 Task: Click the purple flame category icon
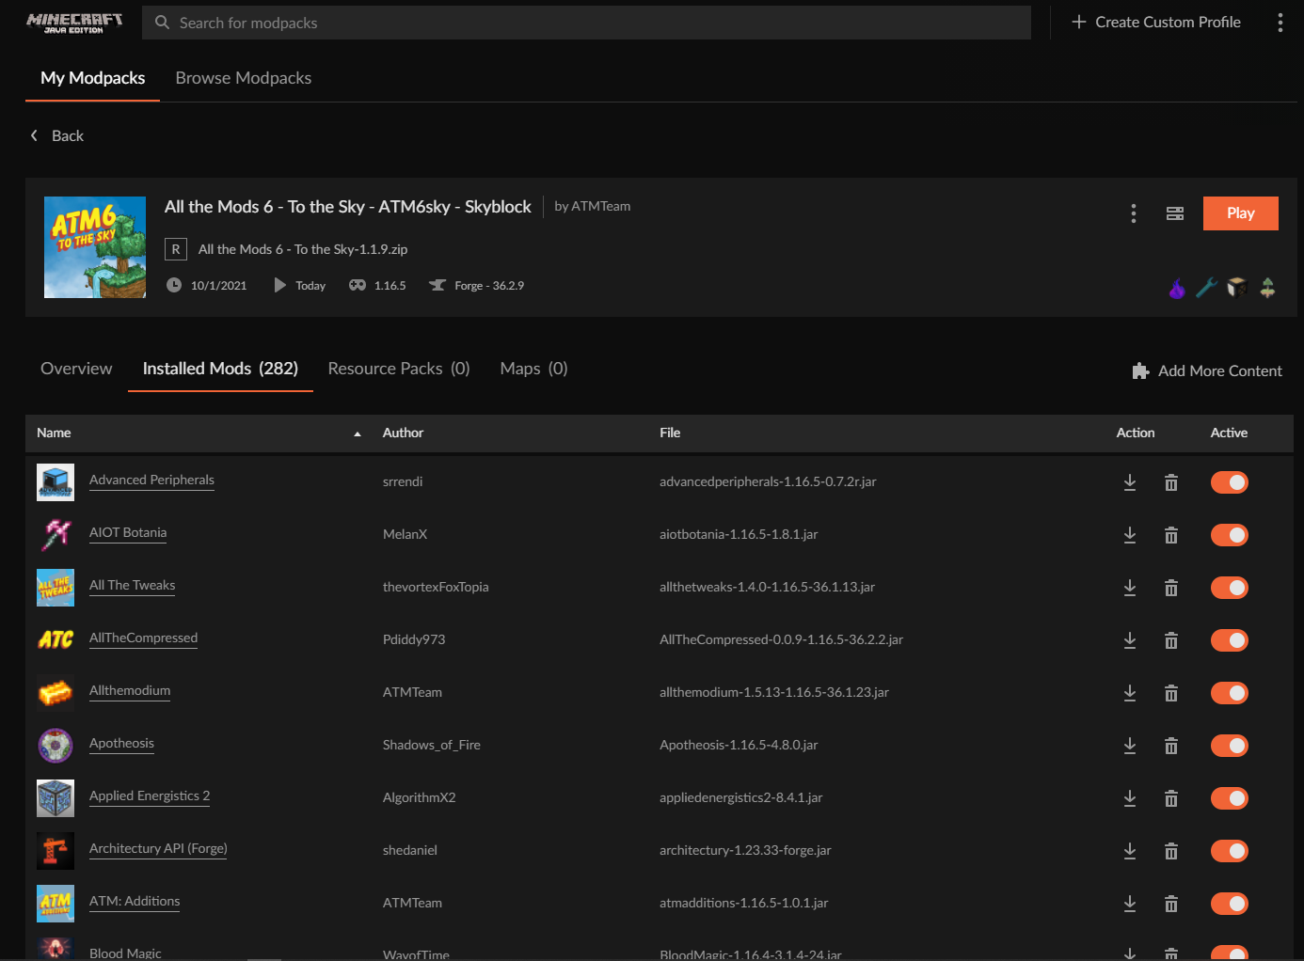(1177, 288)
